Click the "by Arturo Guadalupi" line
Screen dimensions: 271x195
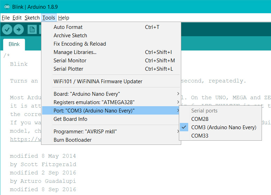(43, 181)
